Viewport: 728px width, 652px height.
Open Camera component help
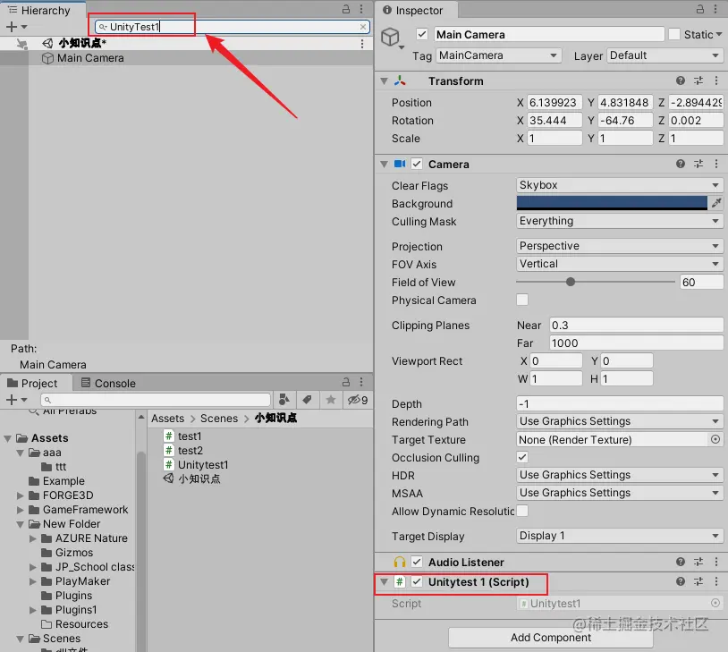[681, 164]
